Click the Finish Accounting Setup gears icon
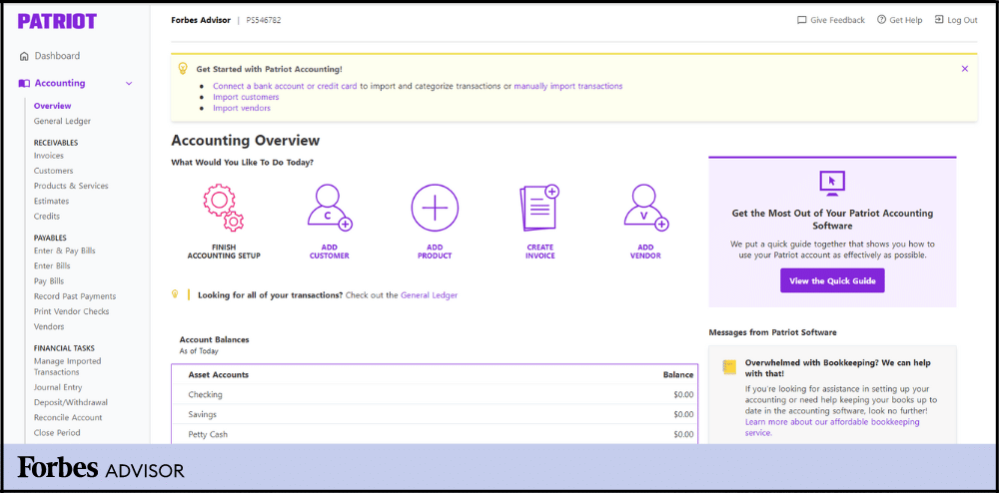This screenshot has height=493, width=999. click(x=223, y=208)
